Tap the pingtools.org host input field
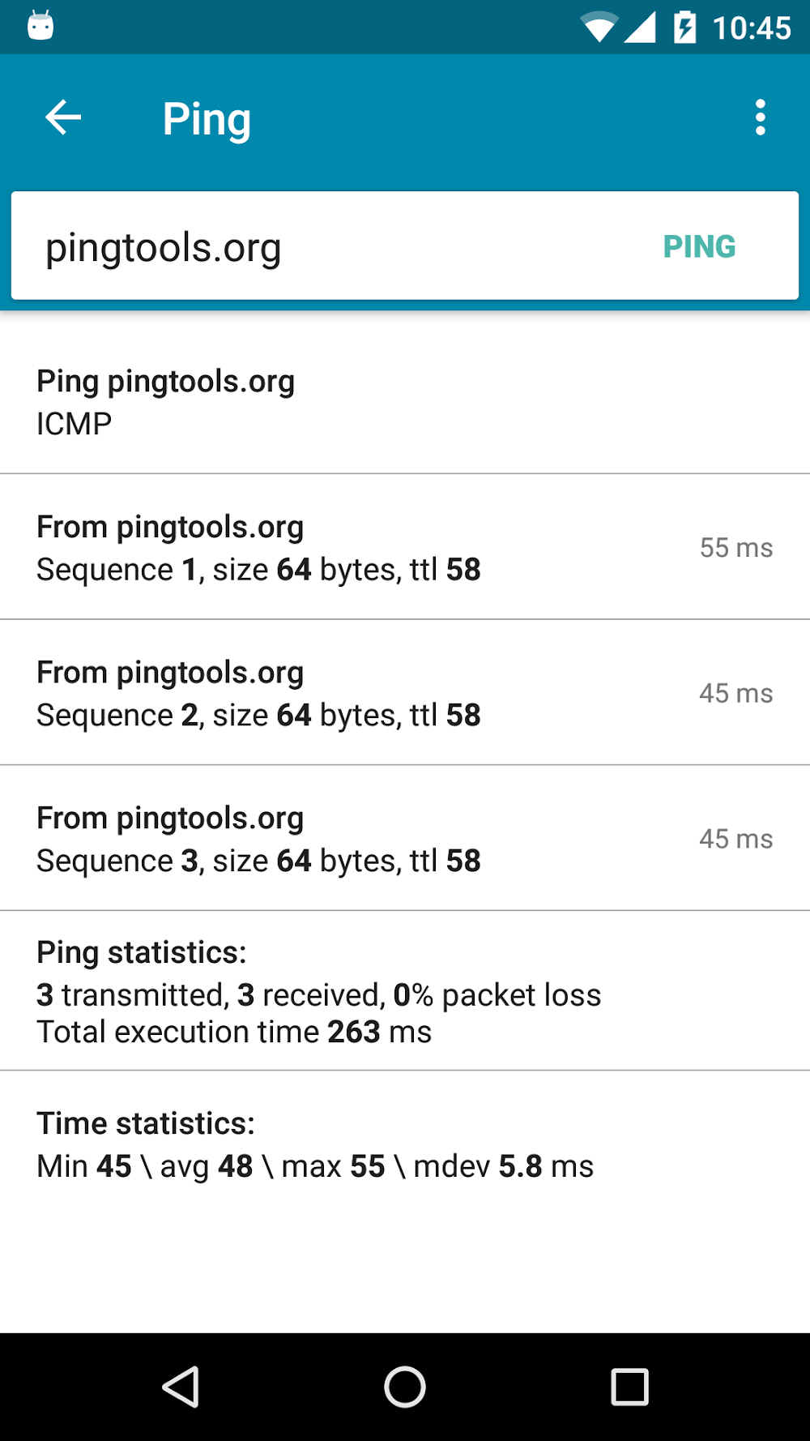 click(324, 247)
